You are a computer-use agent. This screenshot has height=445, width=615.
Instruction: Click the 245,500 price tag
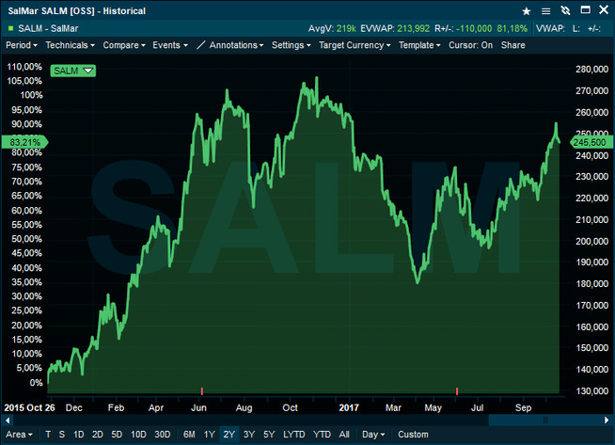(x=590, y=142)
